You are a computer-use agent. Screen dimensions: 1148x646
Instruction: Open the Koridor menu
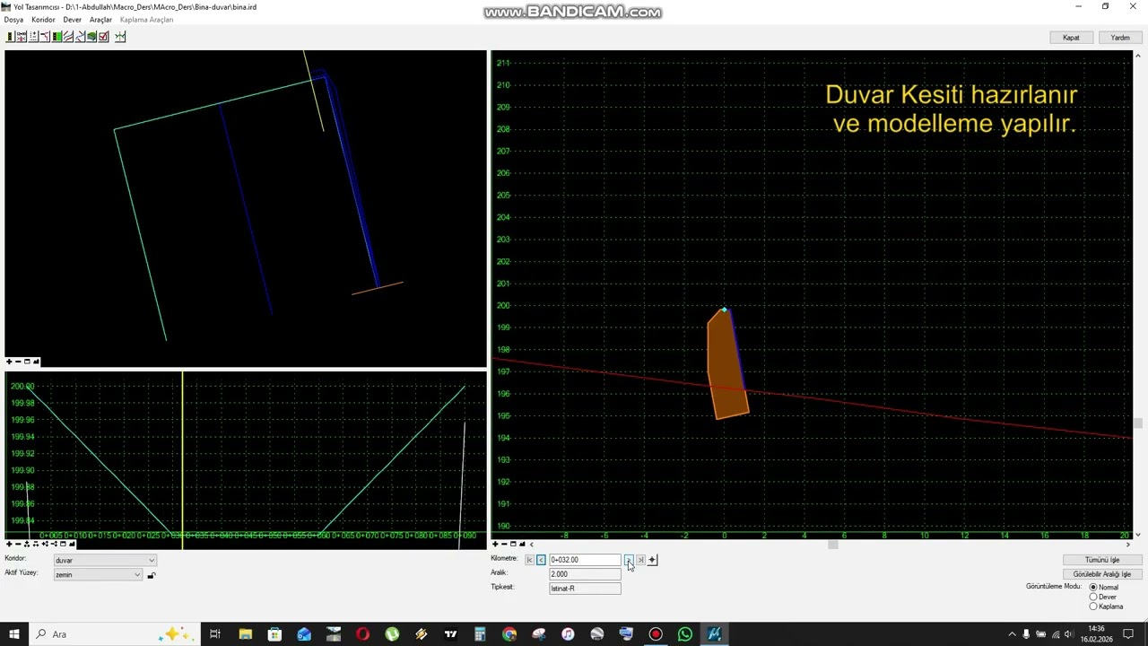[43, 20]
